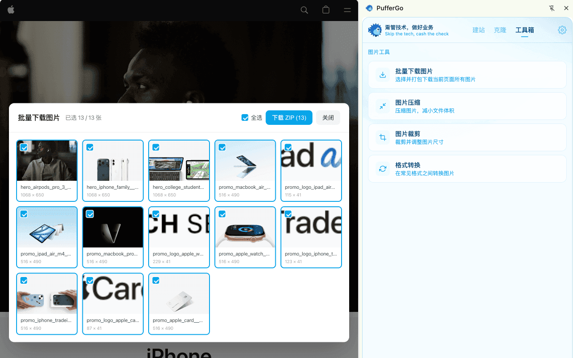Click the 下载 ZIP (13) button
Screen dimensions: 573x358
289,118
